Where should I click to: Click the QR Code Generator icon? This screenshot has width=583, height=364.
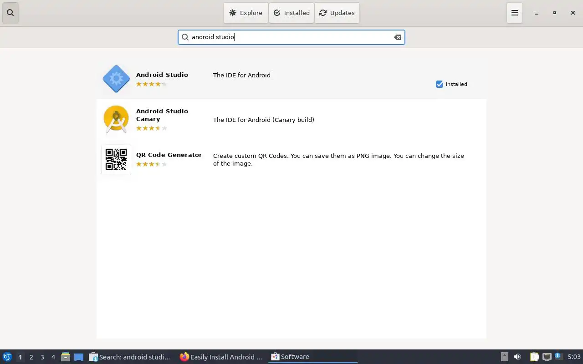coord(116,159)
